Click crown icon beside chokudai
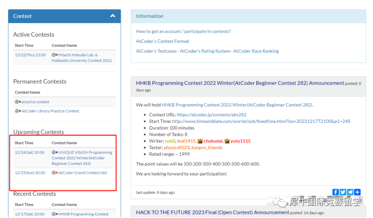This screenshot has height=218, width=373. pyautogui.click(x=200, y=141)
